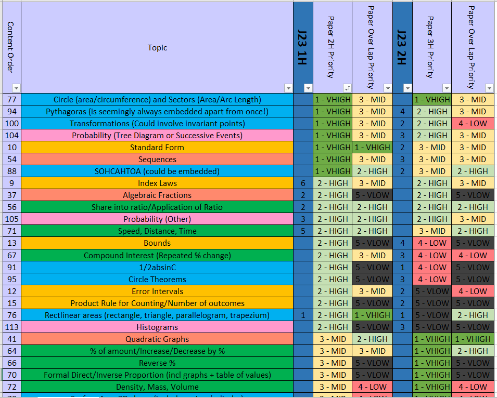
Task: Select Paper 2H 1 - VHIGH cell in Sequences row
Action: 333,160
